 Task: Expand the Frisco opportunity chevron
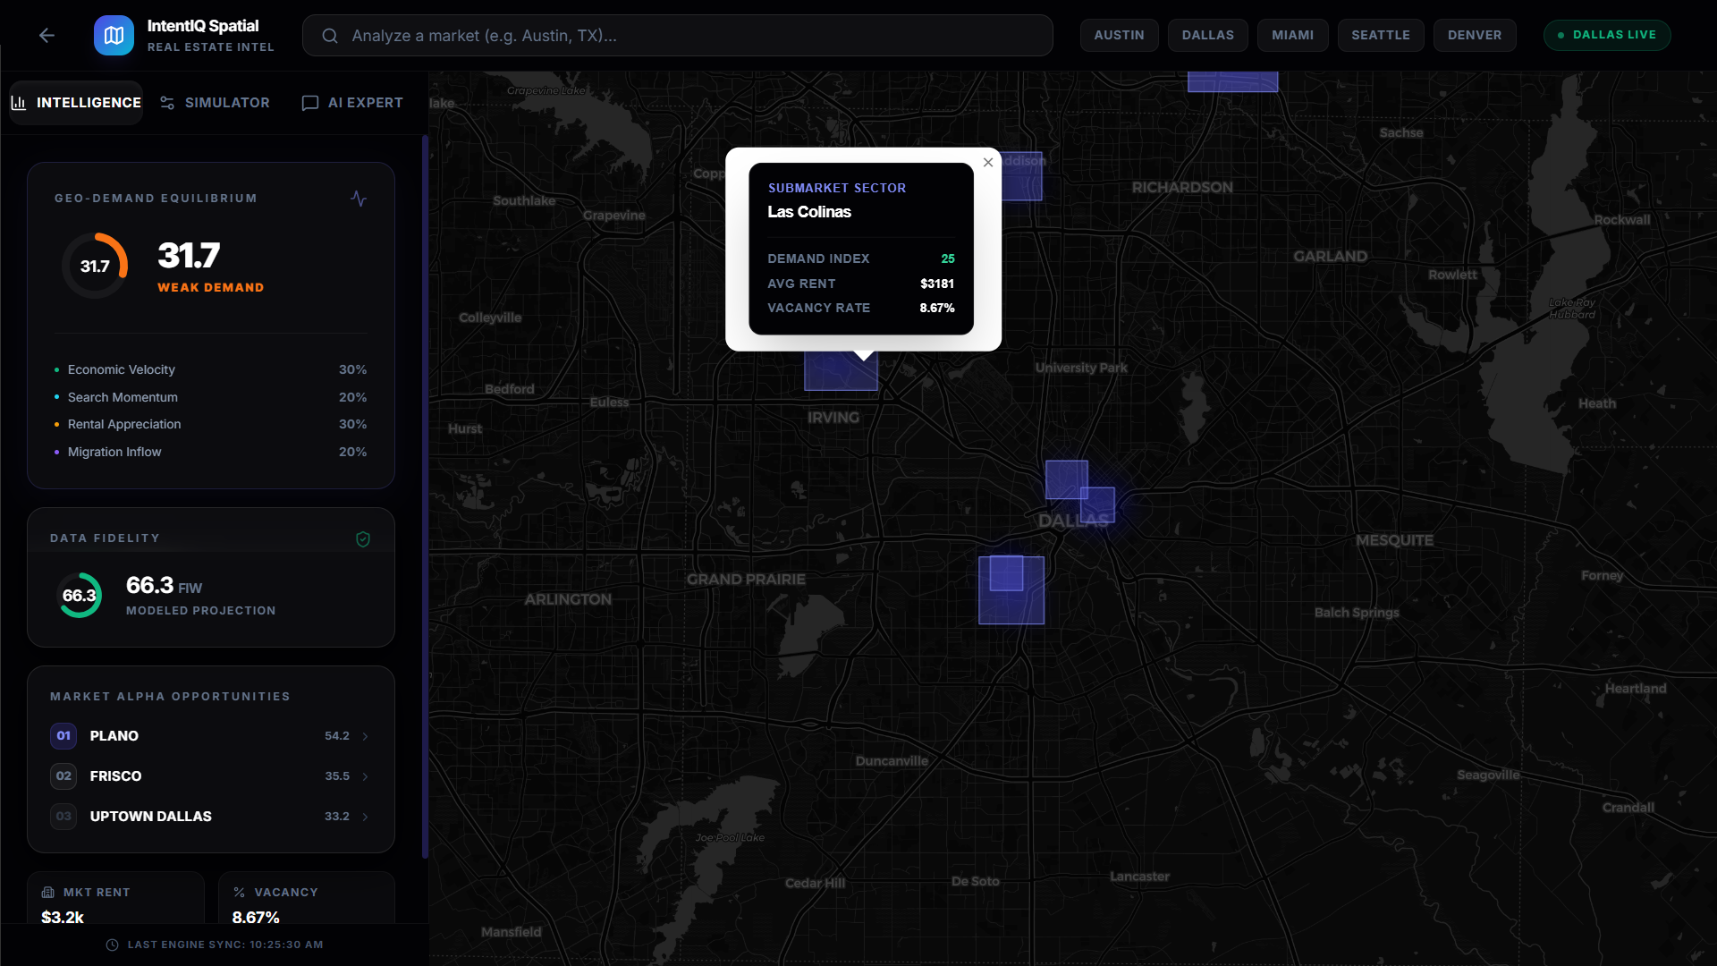(x=365, y=776)
